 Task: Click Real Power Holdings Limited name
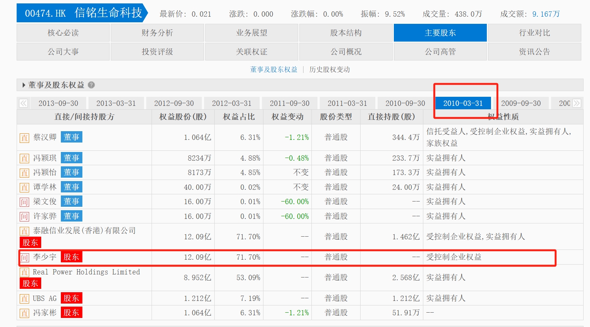pyautogui.click(x=87, y=272)
